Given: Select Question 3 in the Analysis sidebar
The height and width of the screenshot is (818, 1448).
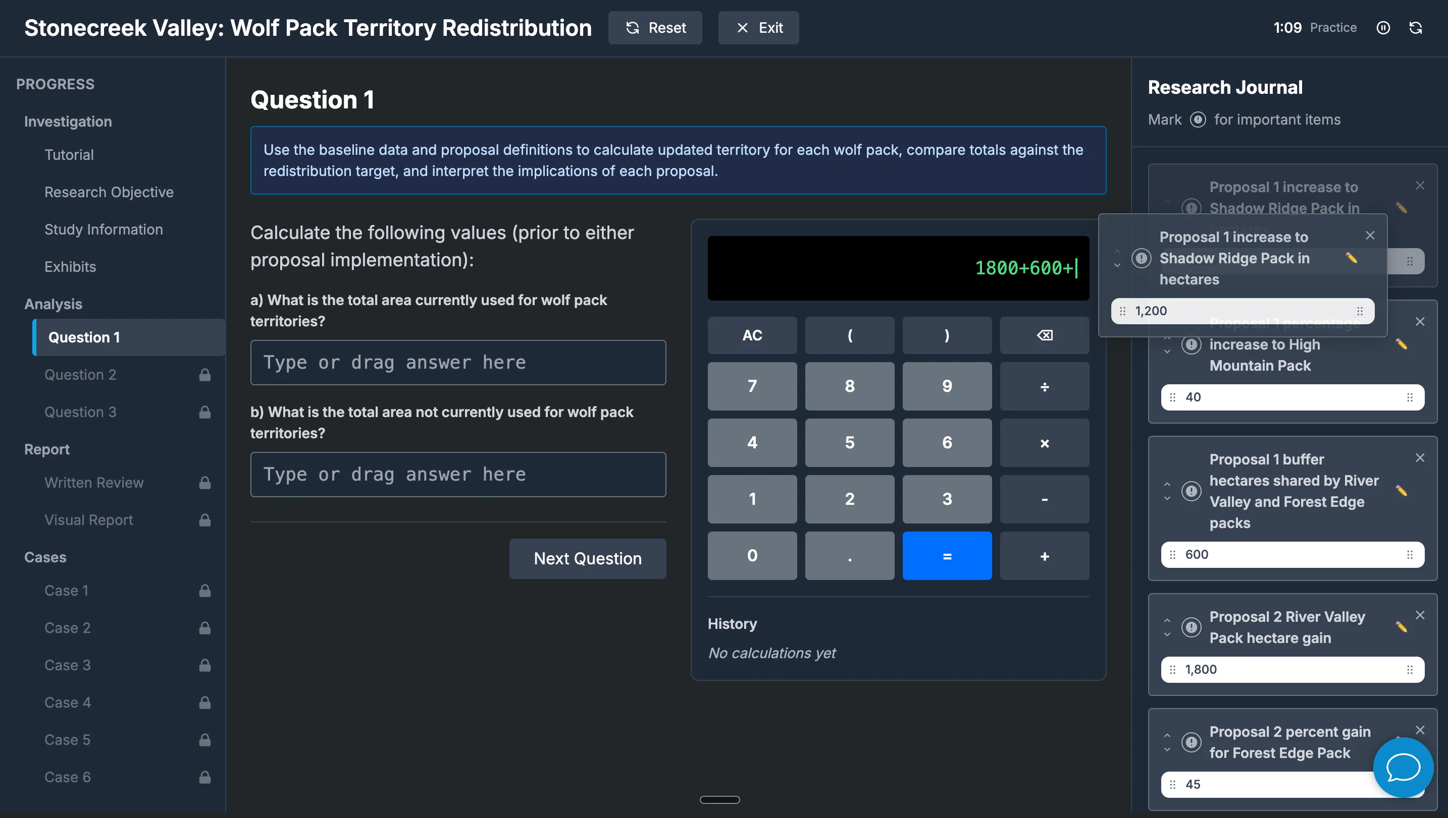Looking at the screenshot, I should pos(80,412).
